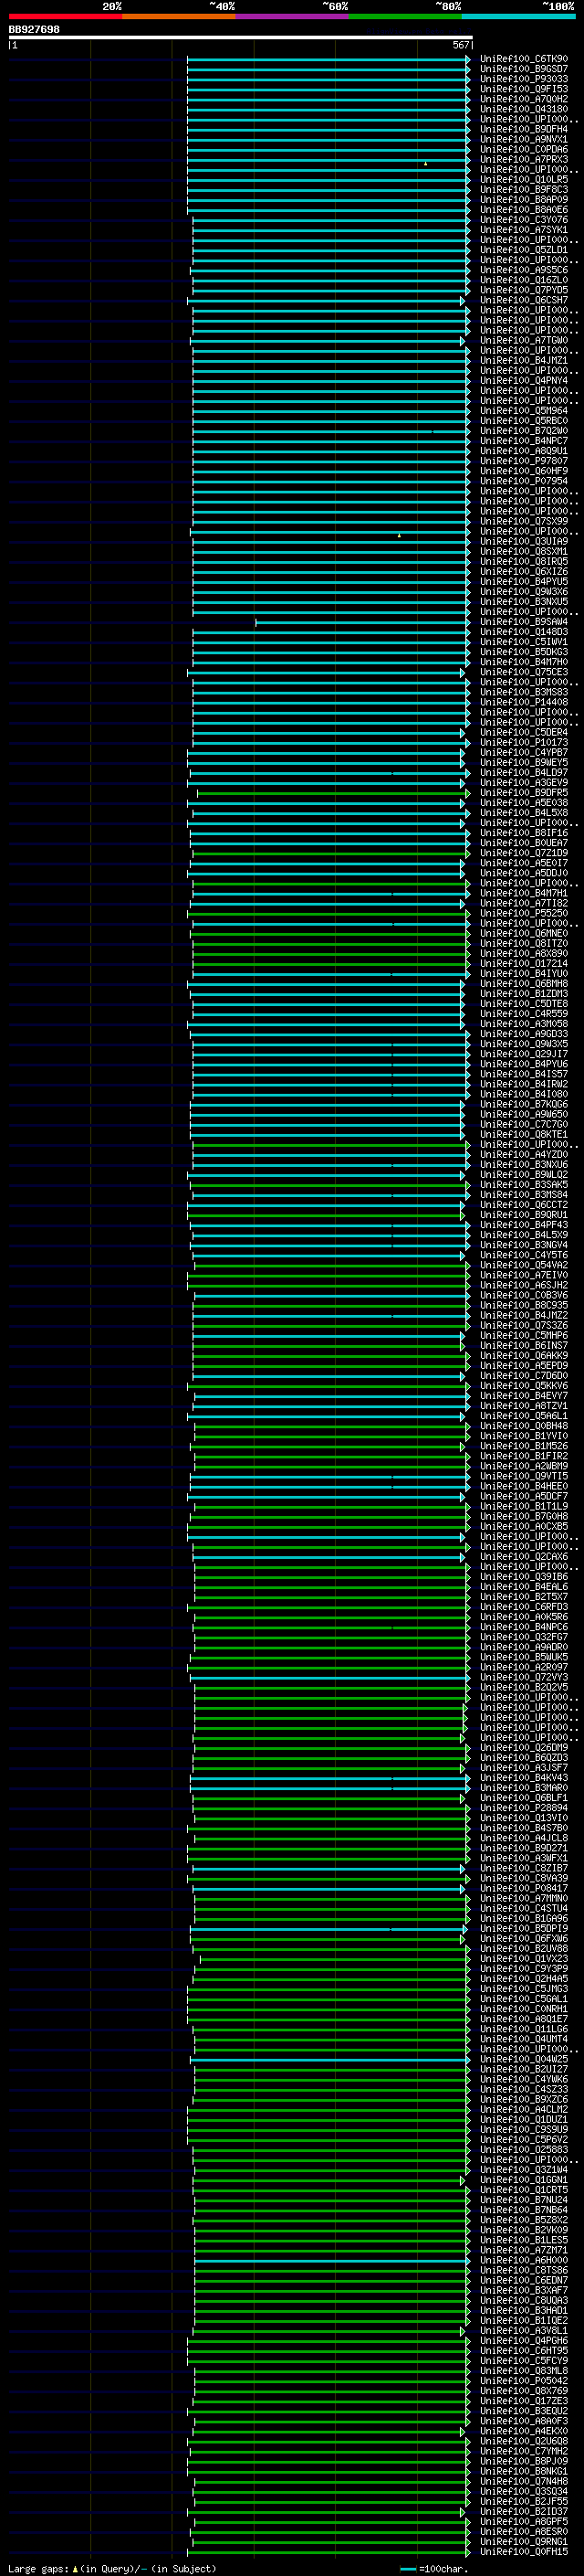Click the UniRef100_B8IF16 hit label
Image resolution: width=584 pixels, height=2576 pixels.
coord(523,833)
